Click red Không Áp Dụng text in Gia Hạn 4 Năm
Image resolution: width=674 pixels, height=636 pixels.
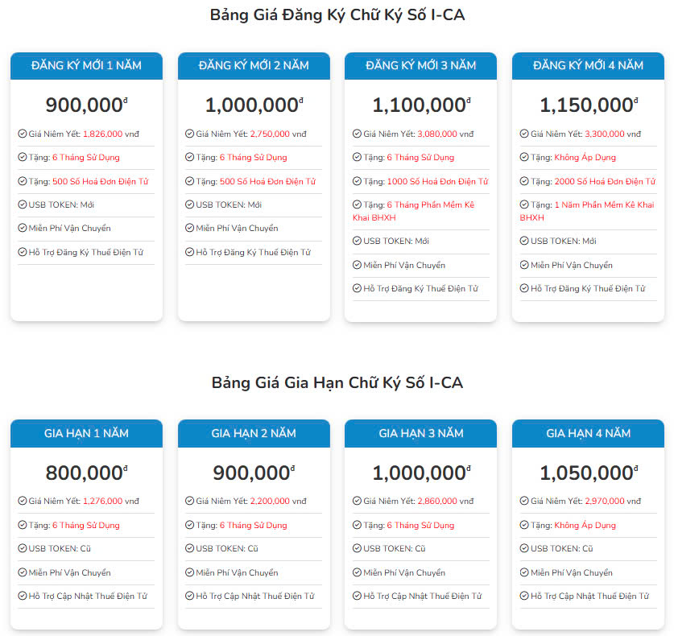585,525
